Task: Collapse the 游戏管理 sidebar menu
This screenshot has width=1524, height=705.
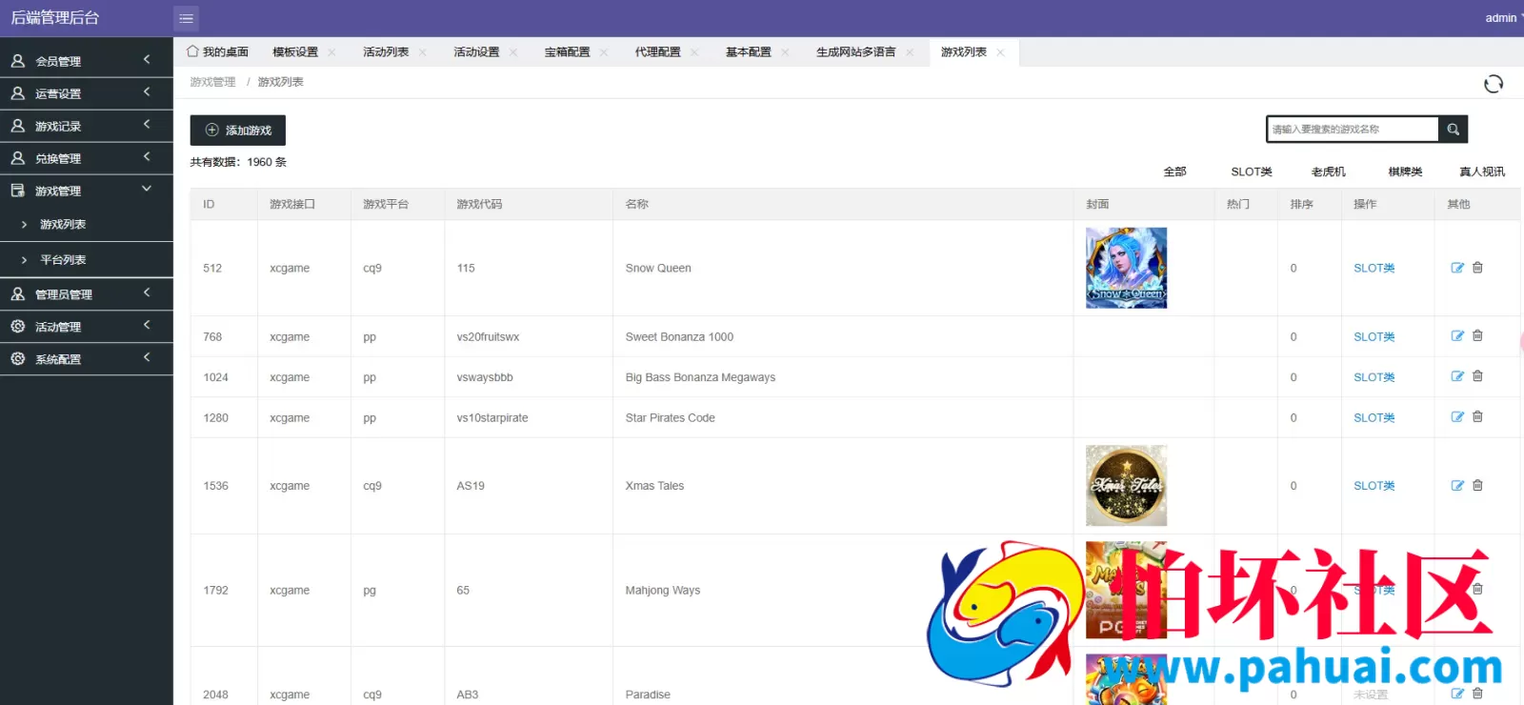Action: click(x=87, y=191)
